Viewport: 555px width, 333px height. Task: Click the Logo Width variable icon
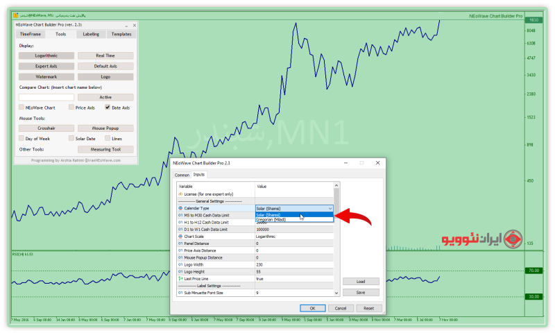(180, 264)
